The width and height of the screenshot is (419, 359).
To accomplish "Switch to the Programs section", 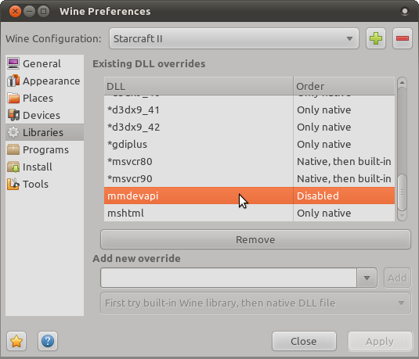I will [45, 149].
